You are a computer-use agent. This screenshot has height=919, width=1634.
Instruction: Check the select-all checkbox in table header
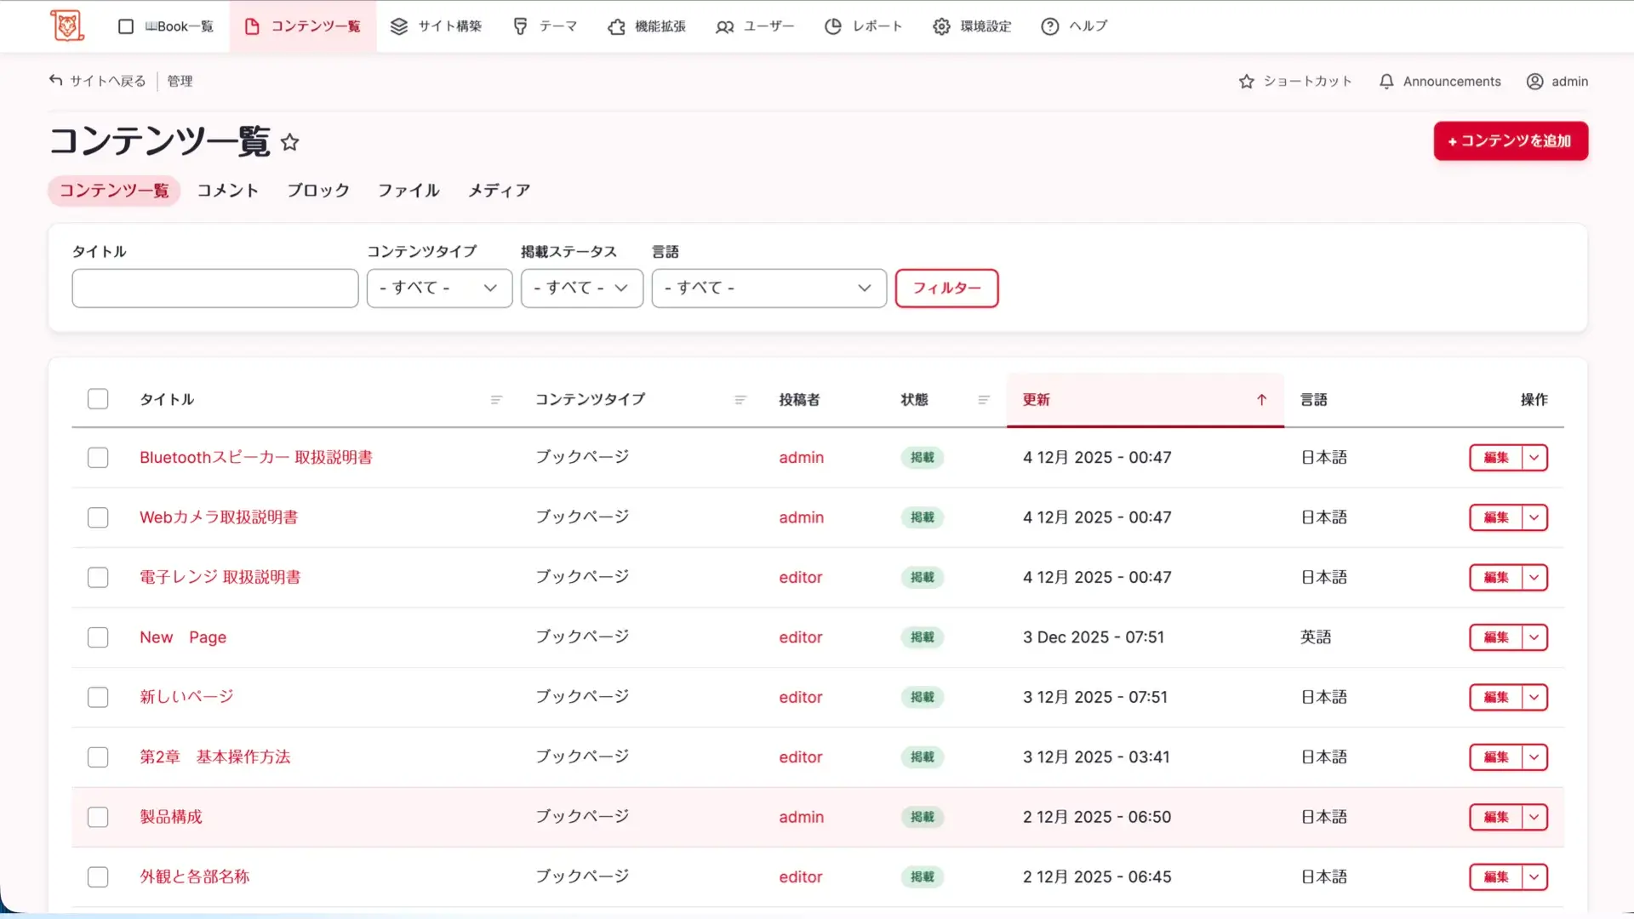[98, 399]
